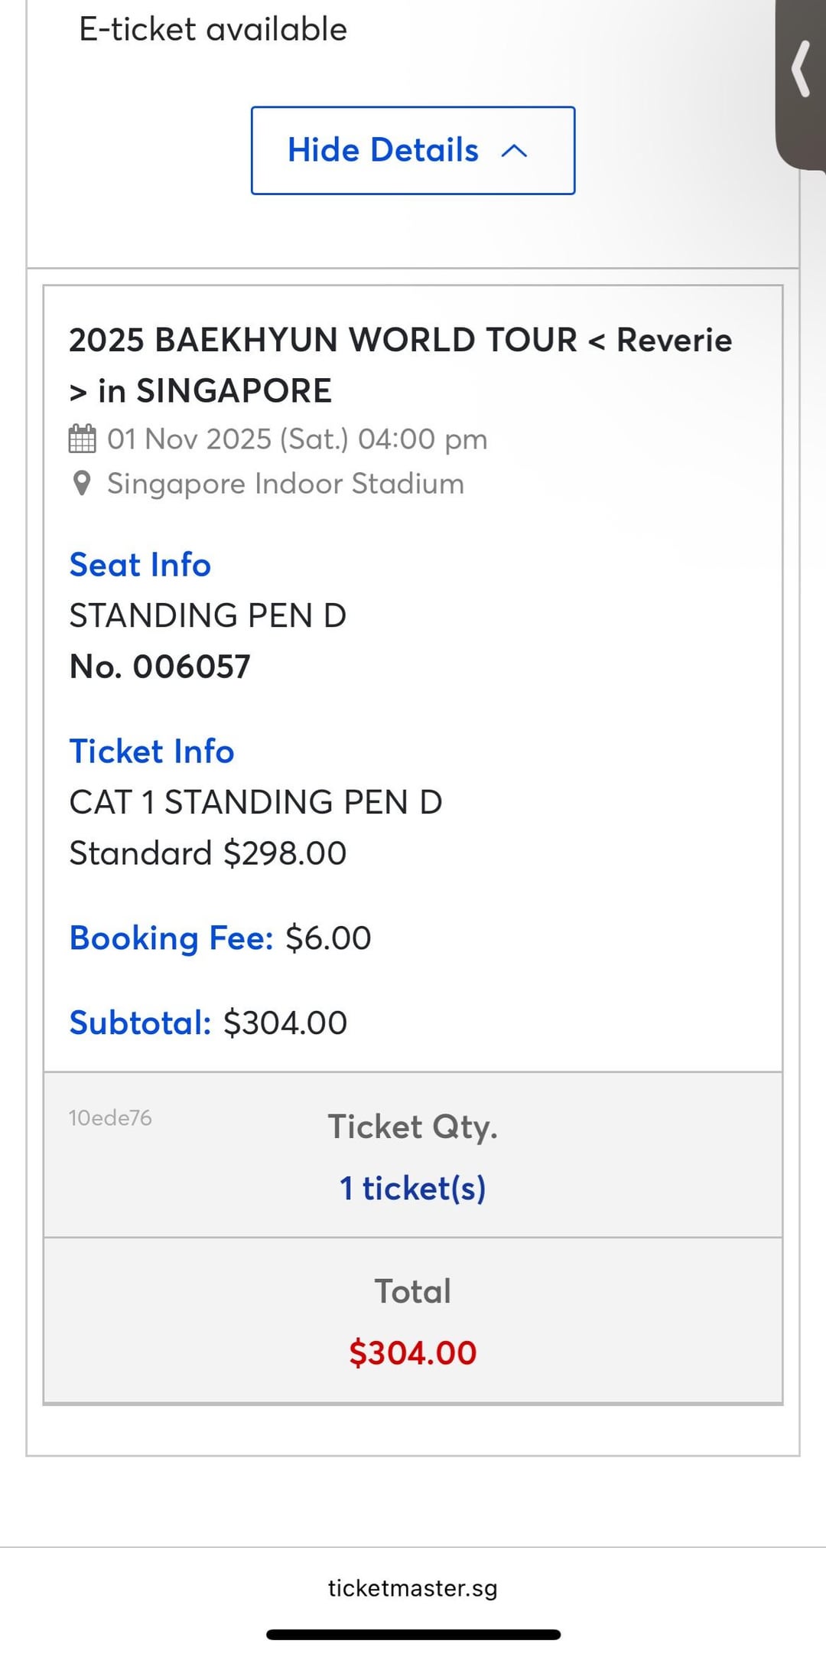Viewport: 826px width, 1657px height.
Task: Tap the Singapore Indoor Stadium venue text
Action: pyautogui.click(x=285, y=484)
